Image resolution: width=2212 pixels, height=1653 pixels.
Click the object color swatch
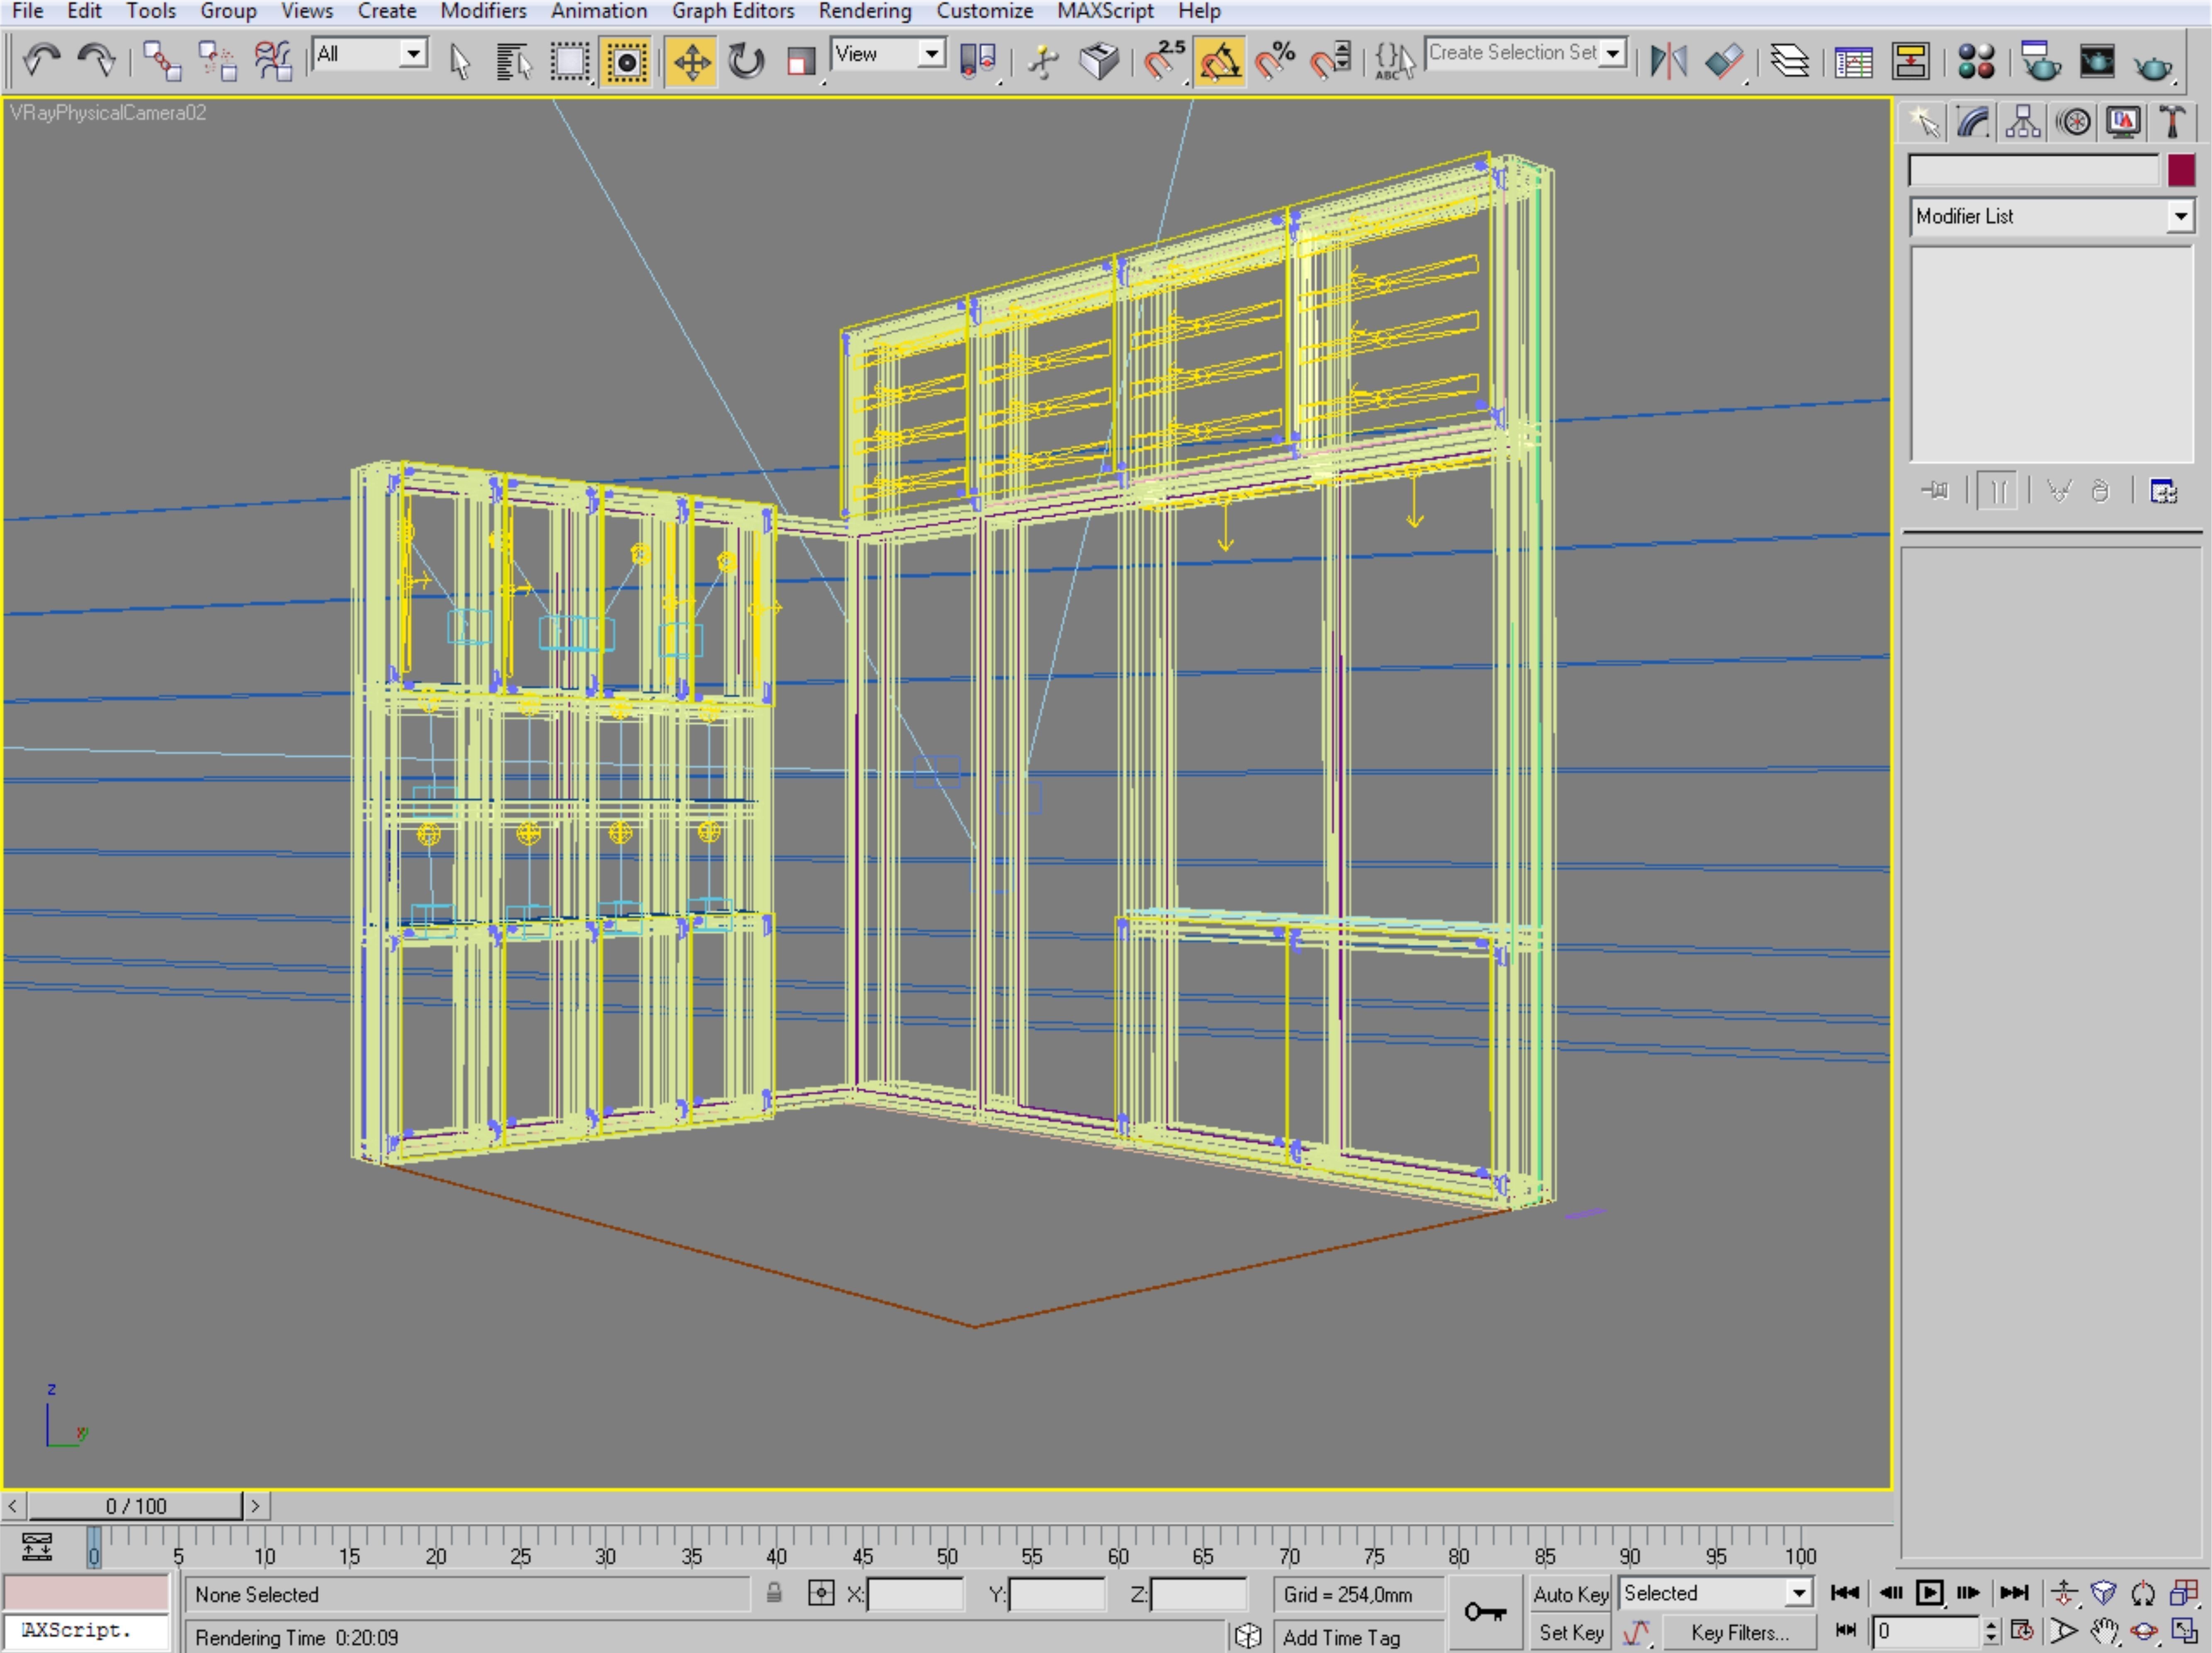click(2181, 170)
